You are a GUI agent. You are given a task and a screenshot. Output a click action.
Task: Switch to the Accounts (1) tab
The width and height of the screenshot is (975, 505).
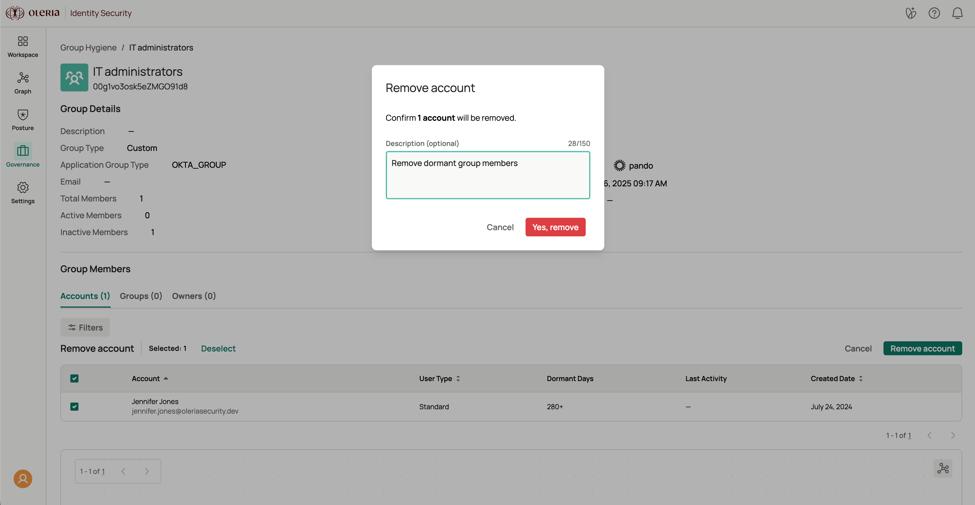click(x=85, y=296)
